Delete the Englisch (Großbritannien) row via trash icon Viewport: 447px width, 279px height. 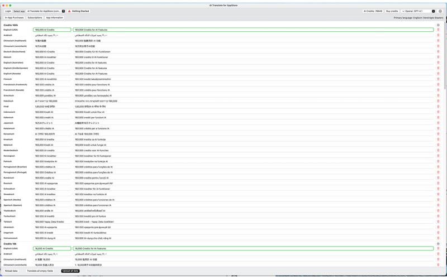(438, 68)
